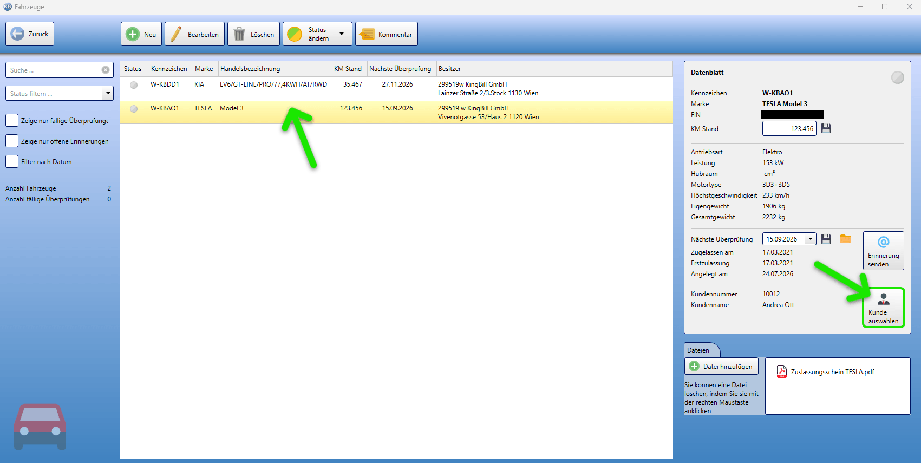Open Zulassungsschein TESLA.pdf file

coord(826,371)
